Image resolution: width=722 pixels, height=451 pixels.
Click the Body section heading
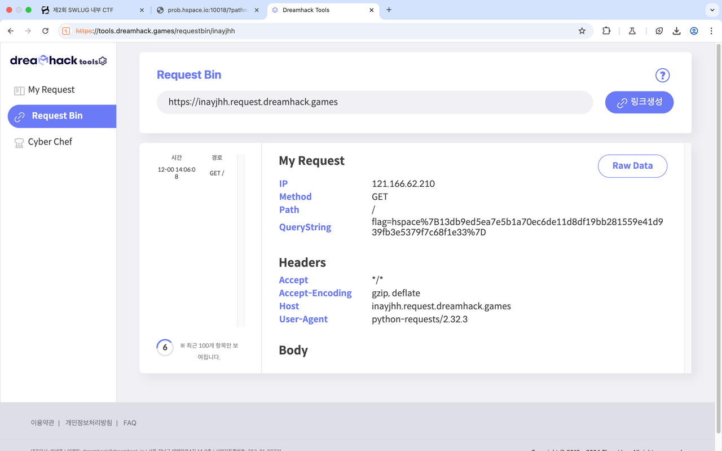293,350
